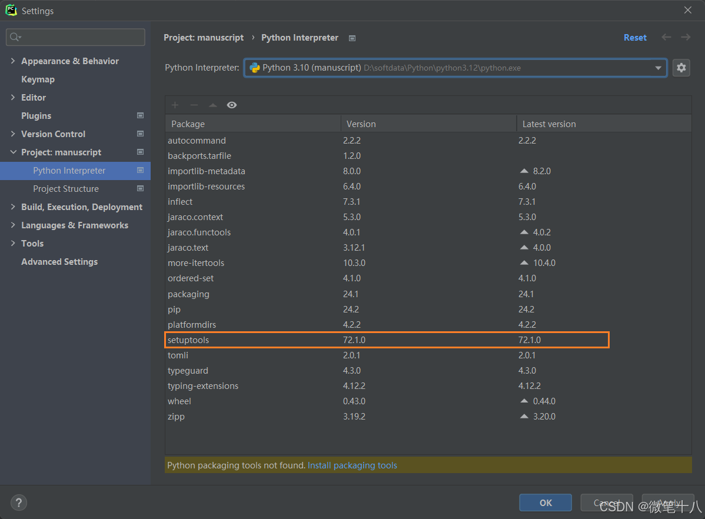This screenshot has width=705, height=519.
Task: Select the backports.tarfile package row
Action: (x=428, y=155)
